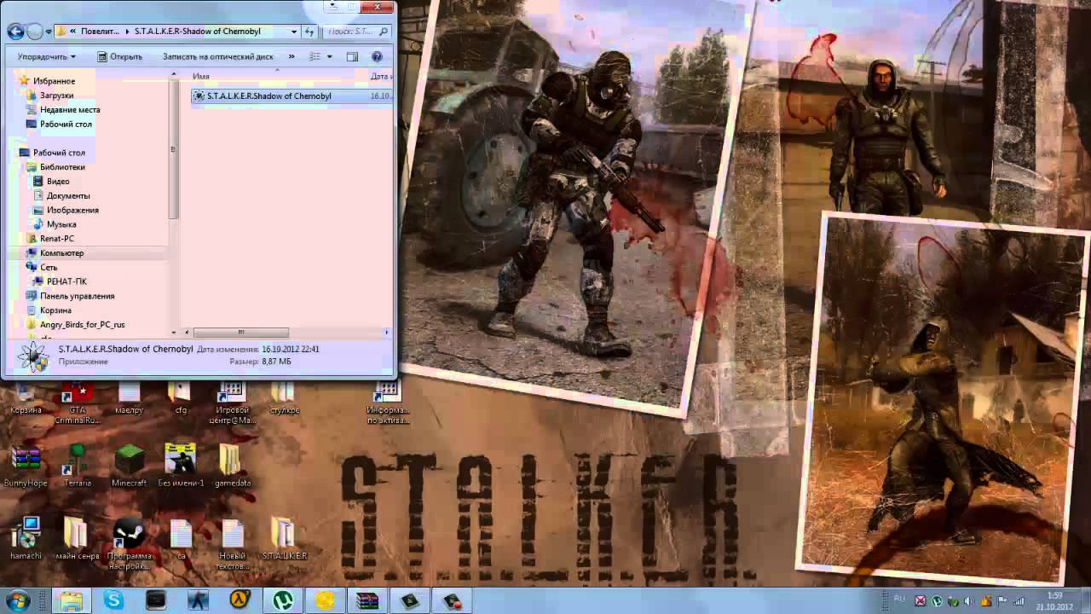Open Half-Life 2 icon in taskbar

pos(240,600)
